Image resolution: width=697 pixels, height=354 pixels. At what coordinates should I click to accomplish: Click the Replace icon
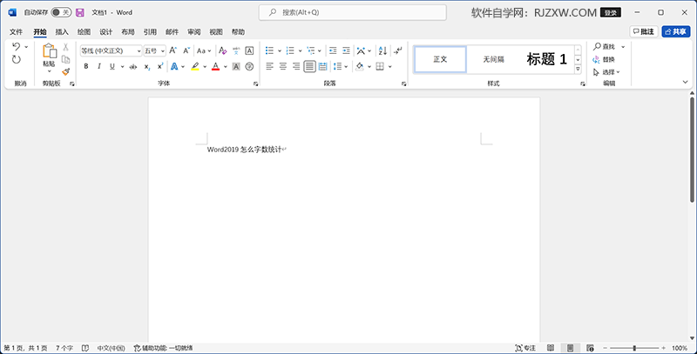tap(597, 59)
